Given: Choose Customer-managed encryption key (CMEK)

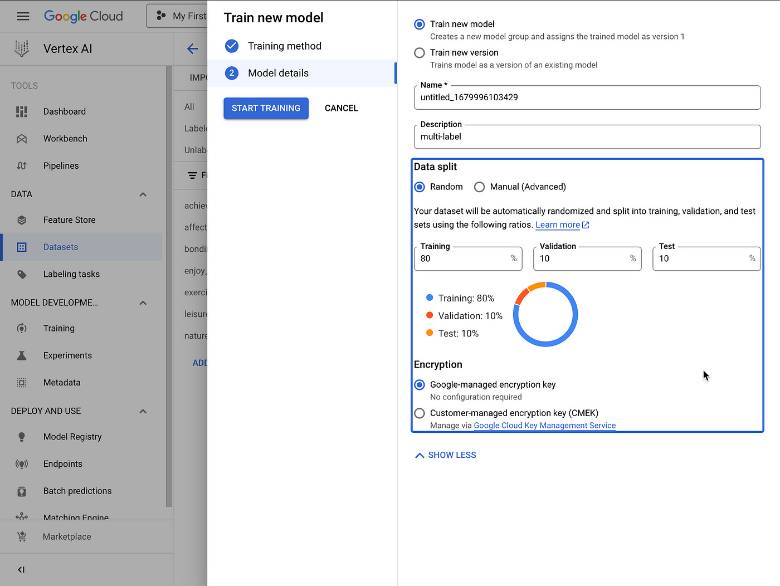Looking at the screenshot, I should coord(419,413).
